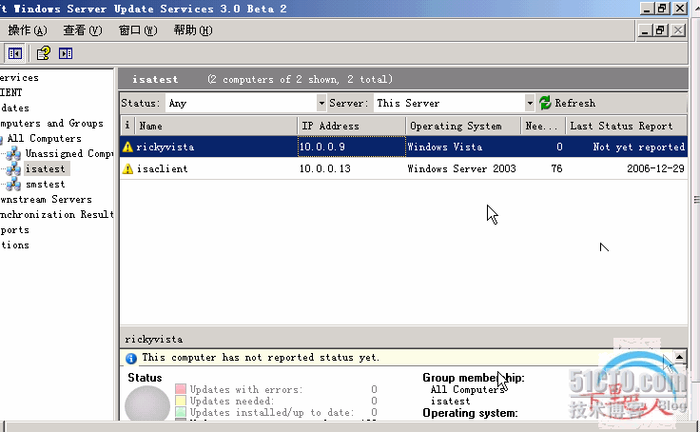Select Unassigned Computers tree node
This screenshot has width=700, height=432.
tap(69, 154)
